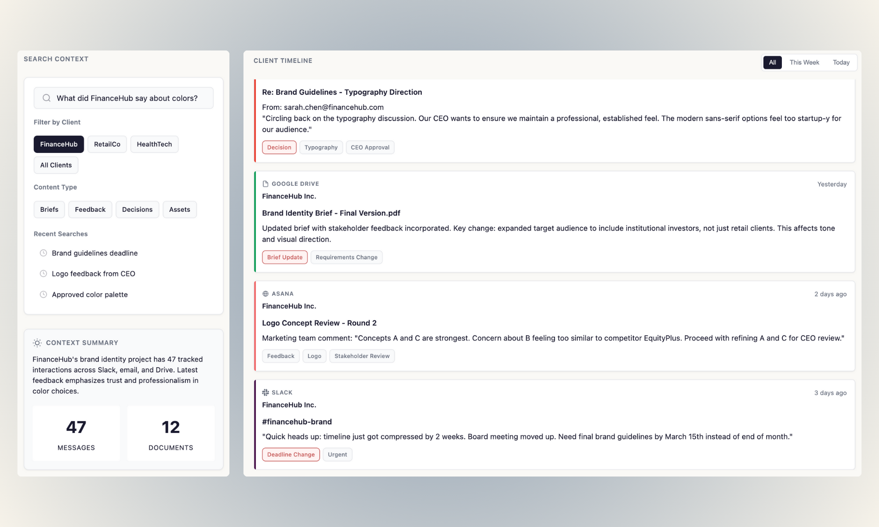This screenshot has width=879, height=527.
Task: Click the Slack icon in the timeline
Action: [265, 392]
